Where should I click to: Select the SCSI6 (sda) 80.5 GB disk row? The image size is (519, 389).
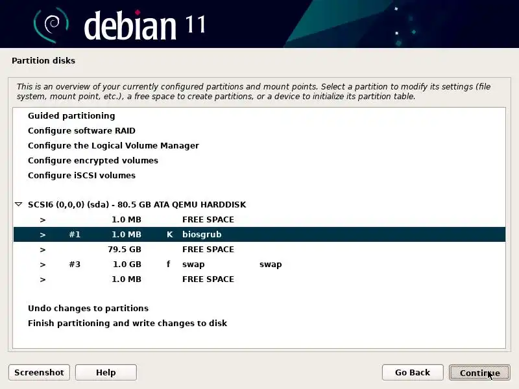coord(259,204)
